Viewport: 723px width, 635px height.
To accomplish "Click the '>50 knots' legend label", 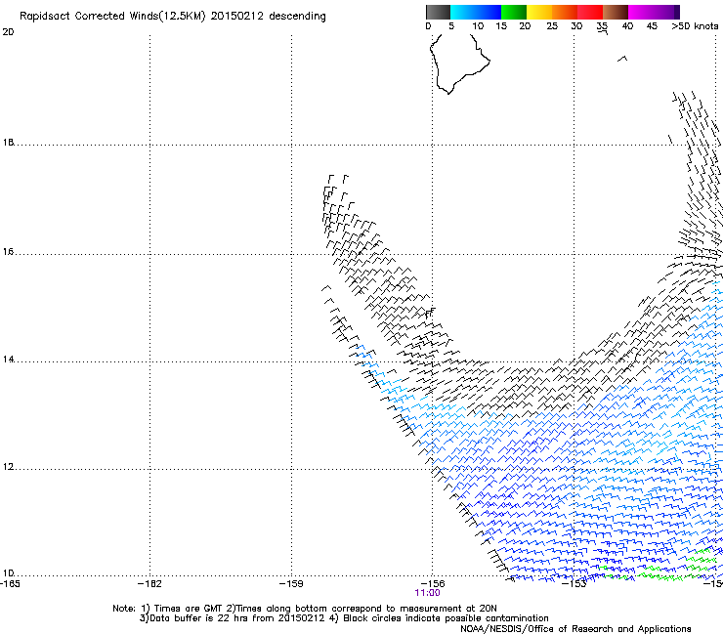I will 695,26.
